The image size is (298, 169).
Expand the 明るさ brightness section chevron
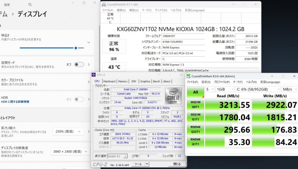tap(89, 43)
